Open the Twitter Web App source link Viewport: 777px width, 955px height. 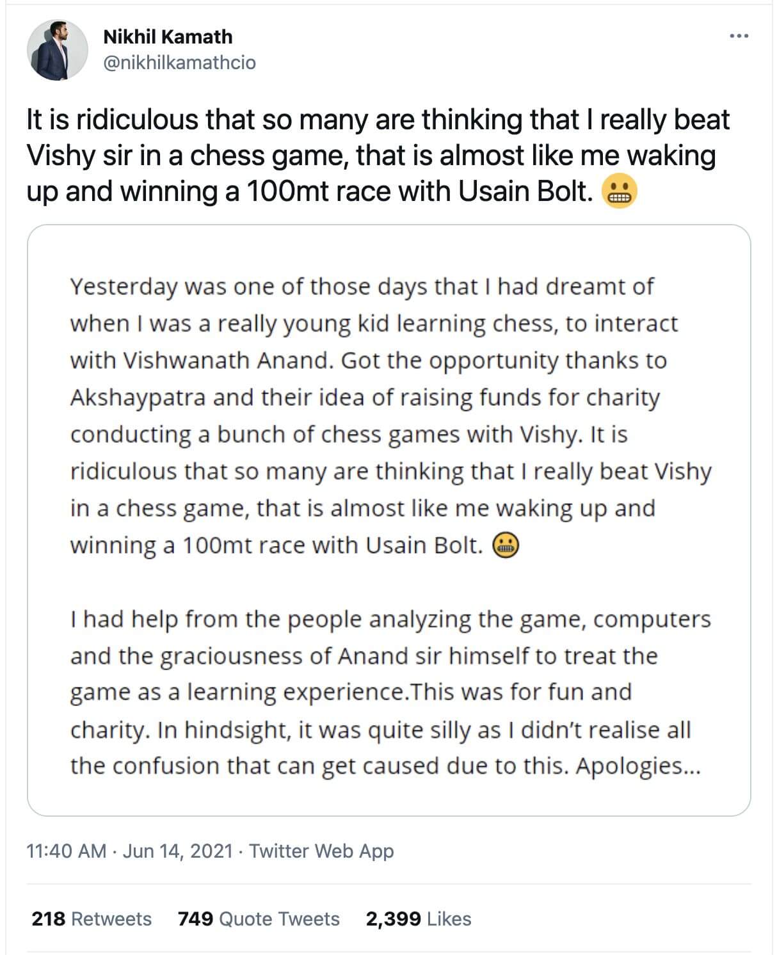[x=321, y=851]
